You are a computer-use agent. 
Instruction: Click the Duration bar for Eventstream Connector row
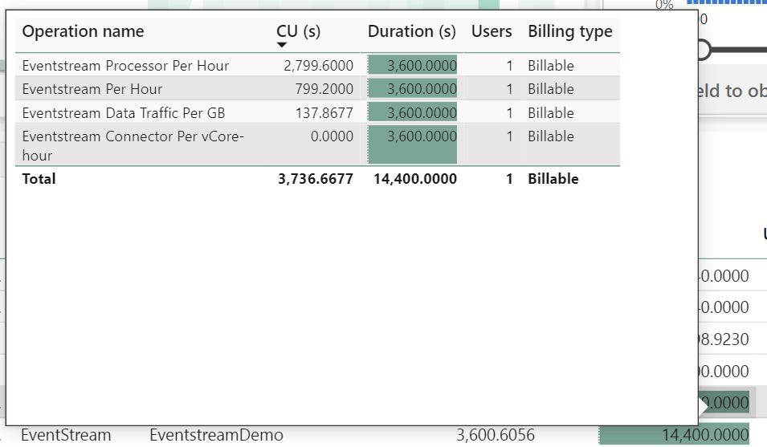(x=413, y=144)
